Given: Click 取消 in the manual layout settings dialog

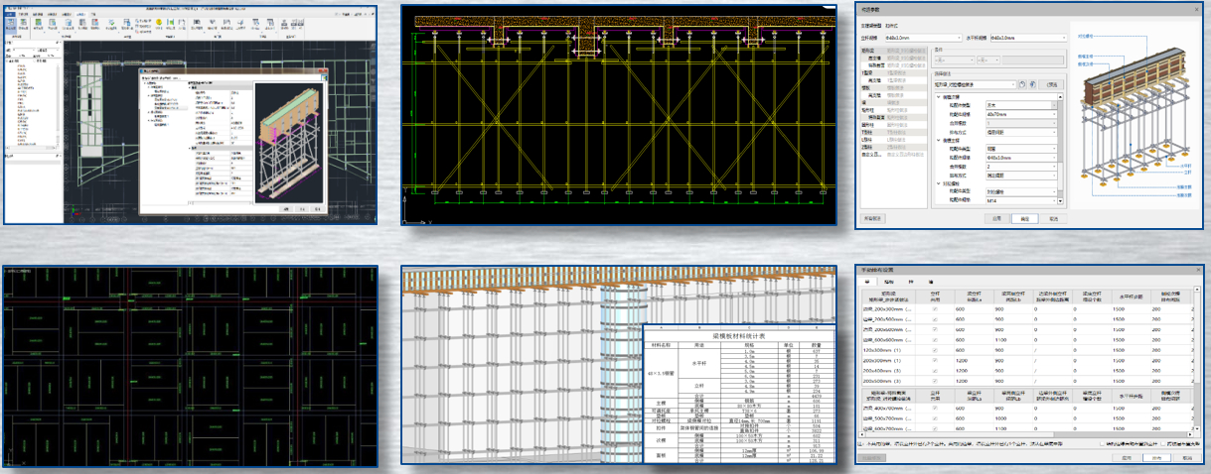Looking at the screenshot, I should tap(1186, 458).
